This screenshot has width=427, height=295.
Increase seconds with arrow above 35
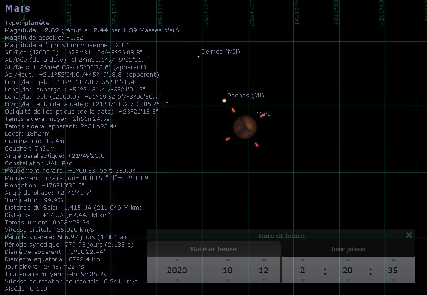coord(393,260)
